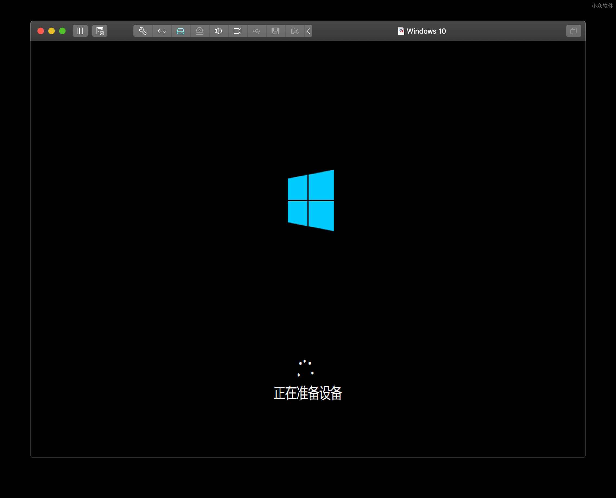Click the CD/DVD drive icon
The height and width of the screenshot is (498, 616).
coord(200,31)
